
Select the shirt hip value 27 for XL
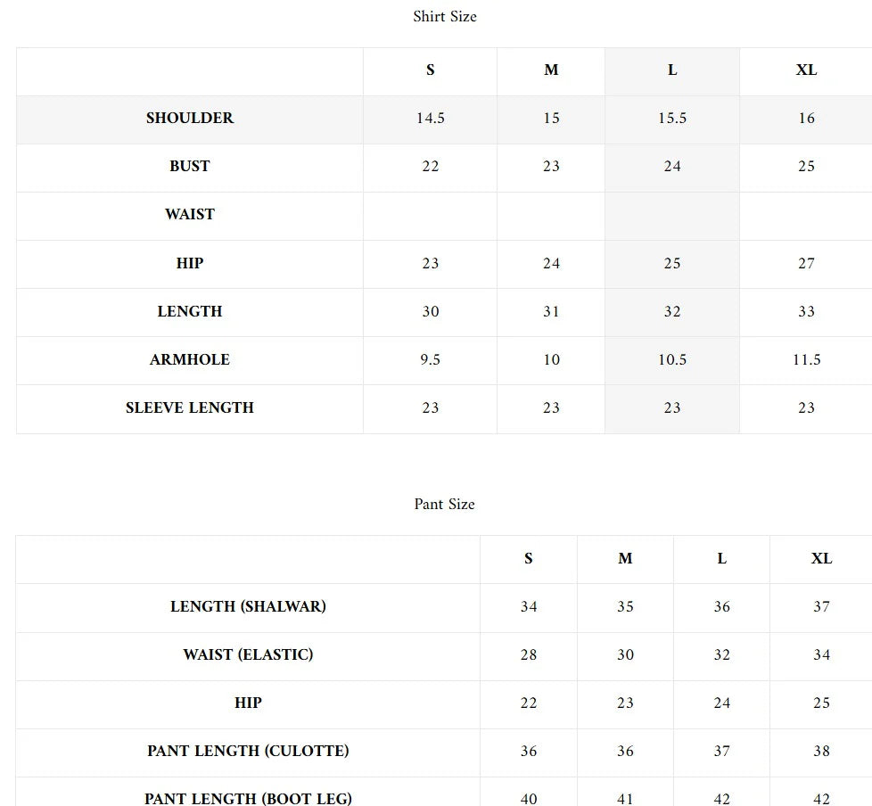click(806, 264)
